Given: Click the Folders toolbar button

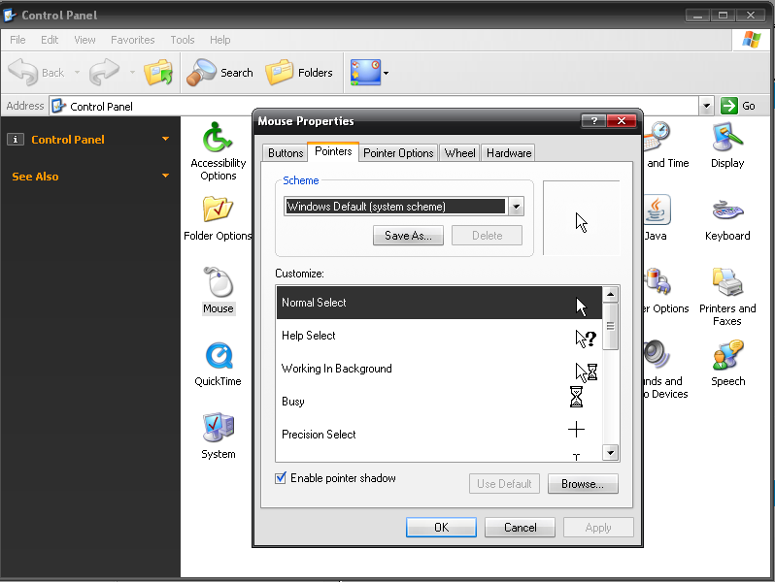Looking at the screenshot, I should point(299,73).
